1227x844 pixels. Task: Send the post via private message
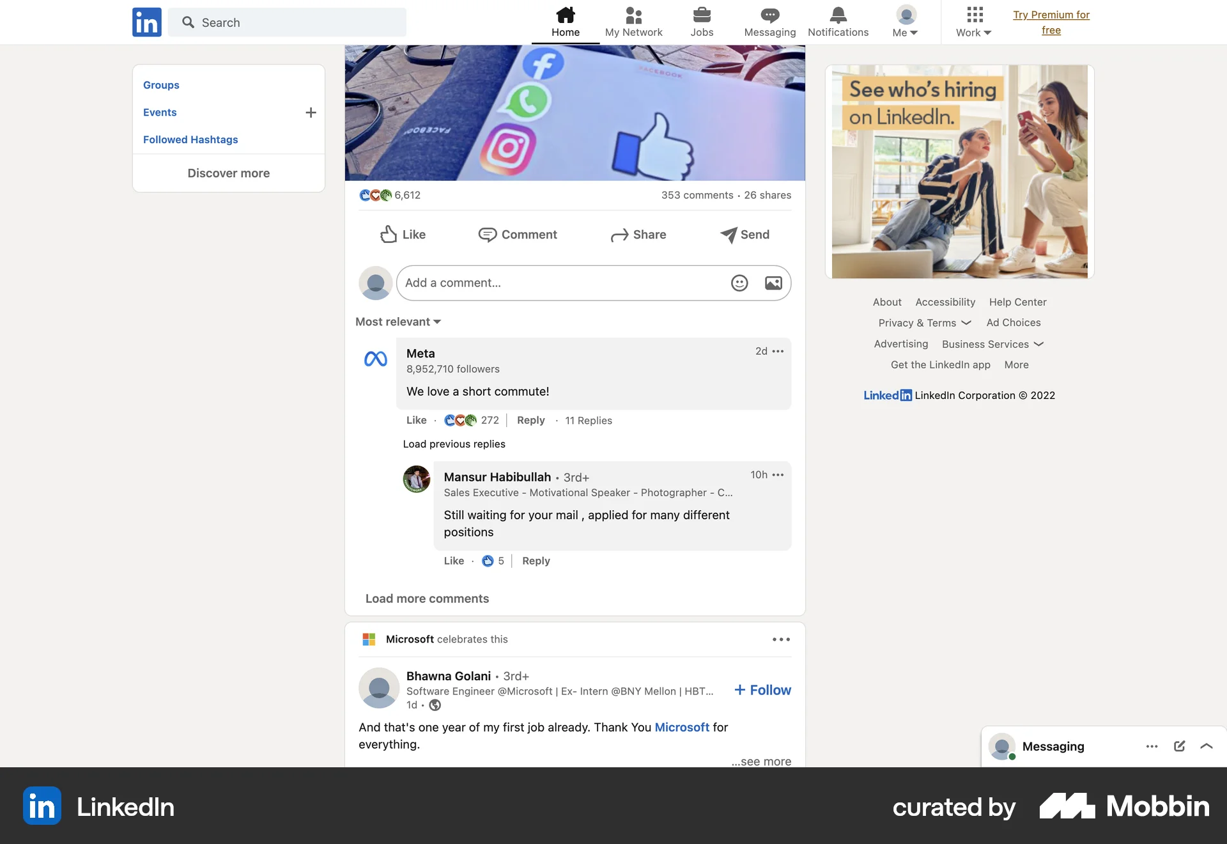point(745,235)
